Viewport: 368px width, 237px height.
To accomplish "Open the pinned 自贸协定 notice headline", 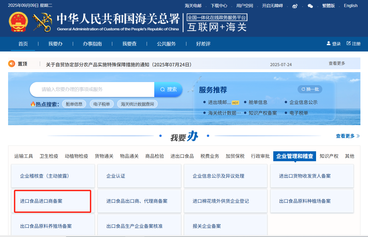I will click(119, 65).
